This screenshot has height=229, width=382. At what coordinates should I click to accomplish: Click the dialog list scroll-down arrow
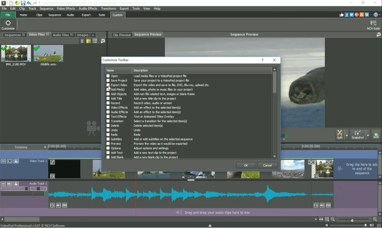[274, 156]
